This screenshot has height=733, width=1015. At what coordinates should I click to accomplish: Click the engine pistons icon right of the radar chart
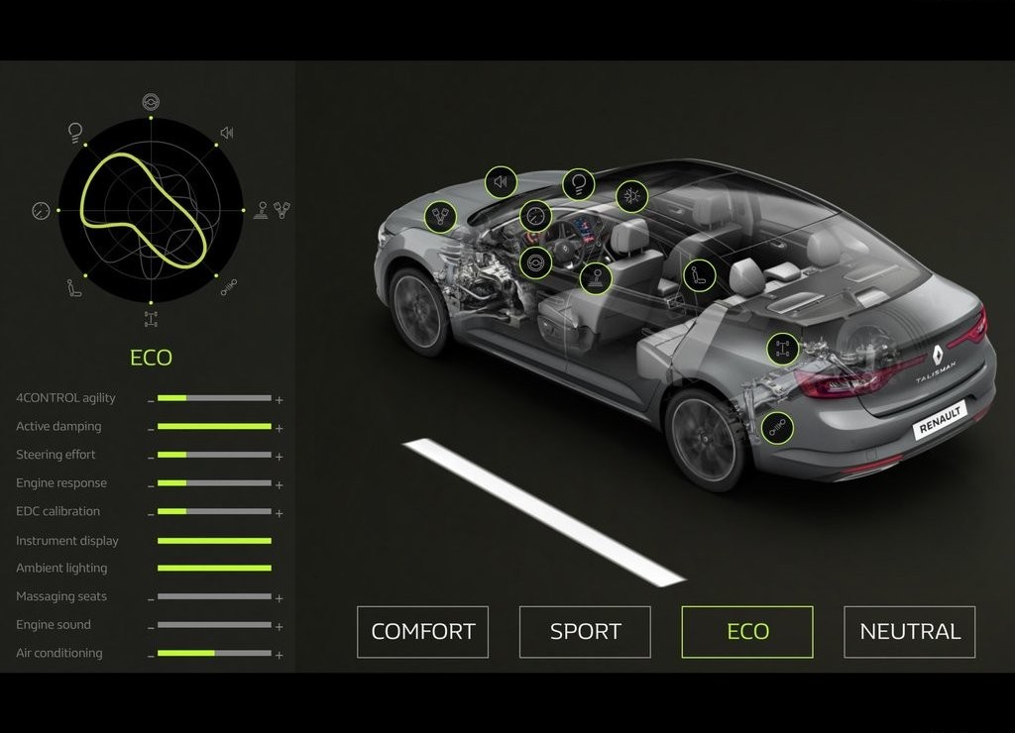pos(282,210)
